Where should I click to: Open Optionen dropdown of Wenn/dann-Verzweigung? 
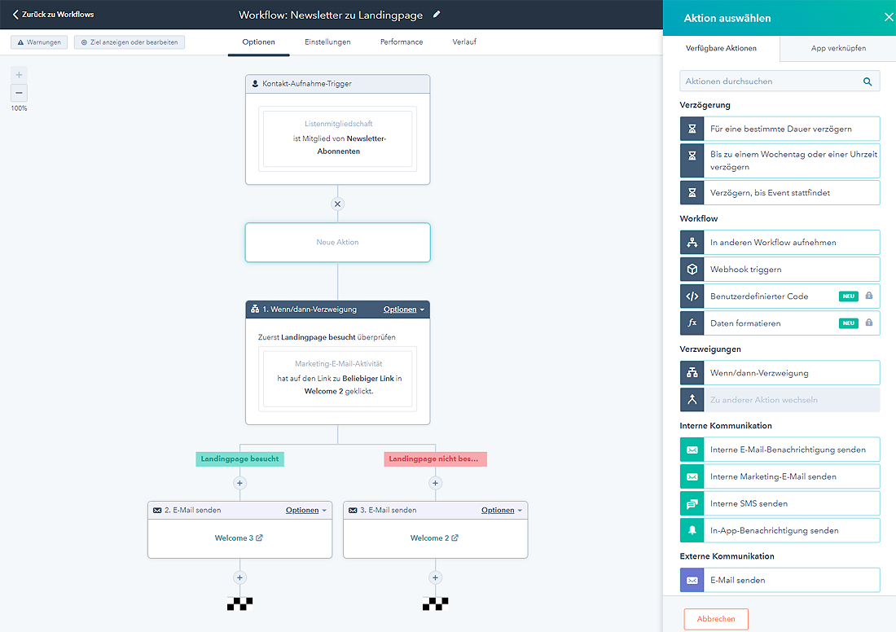[x=404, y=309]
